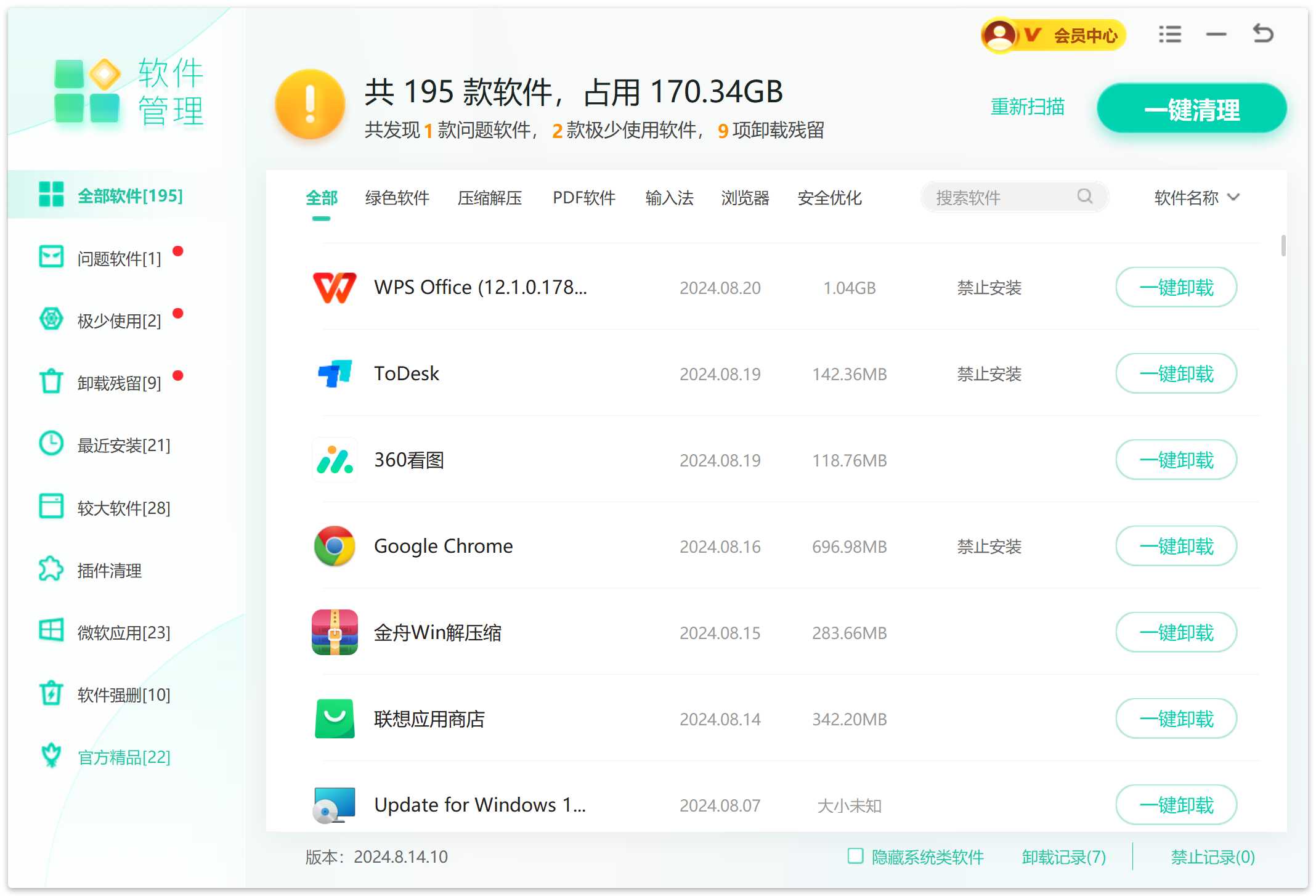Click the 微软应用 Windows icon
Image resolution: width=1316 pixels, height=896 pixels.
pyautogui.click(x=51, y=630)
